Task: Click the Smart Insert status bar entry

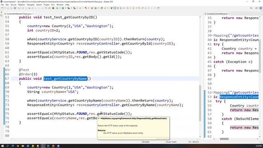Action: [x=171, y=142]
